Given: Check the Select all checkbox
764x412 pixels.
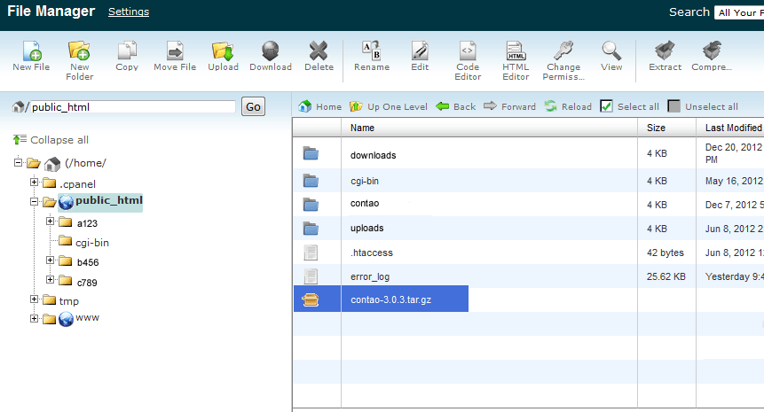Looking at the screenshot, I should tap(607, 106).
